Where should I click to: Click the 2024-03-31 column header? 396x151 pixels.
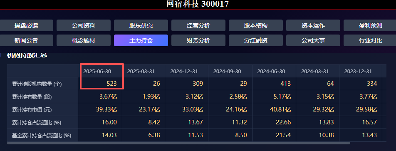(x=317, y=71)
